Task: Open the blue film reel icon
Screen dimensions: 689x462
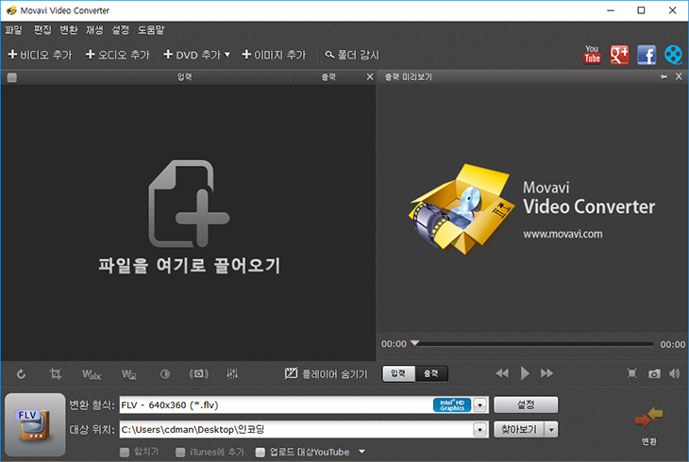Action: (673, 55)
